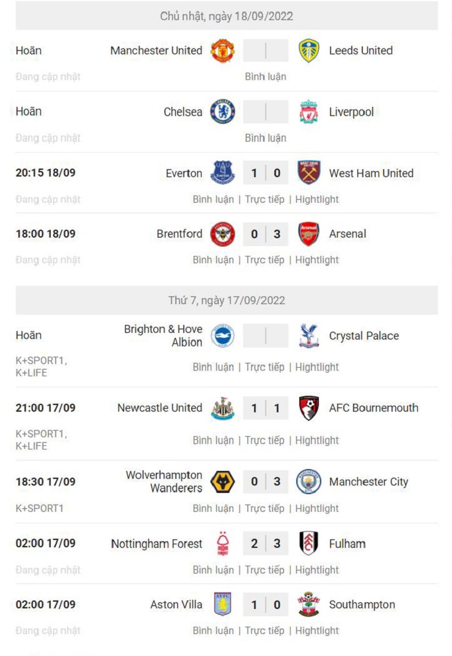Screen dimensions: 452x656
Task: Click the Southampton team name
Action: [x=362, y=605]
